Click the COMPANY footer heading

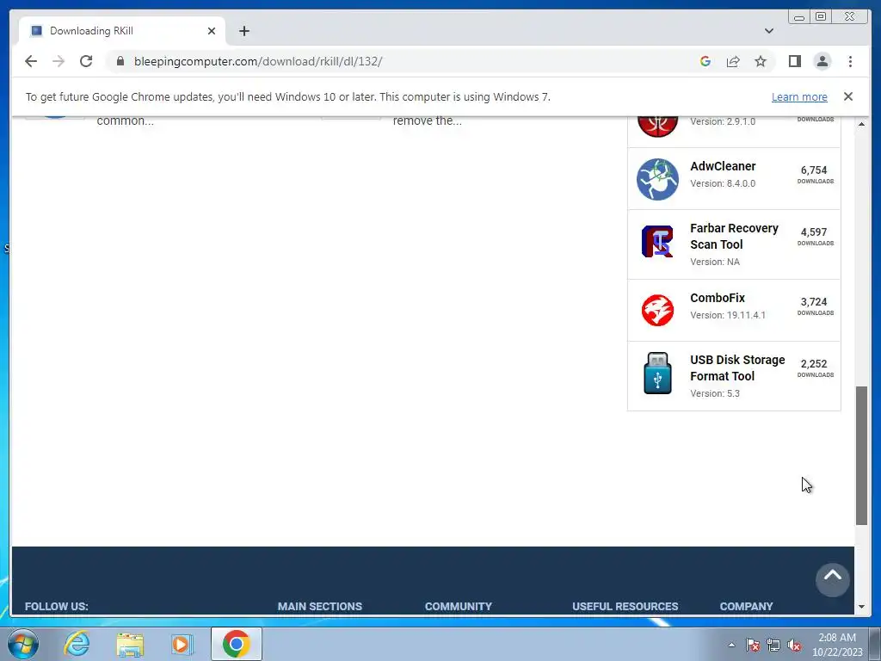point(746,607)
